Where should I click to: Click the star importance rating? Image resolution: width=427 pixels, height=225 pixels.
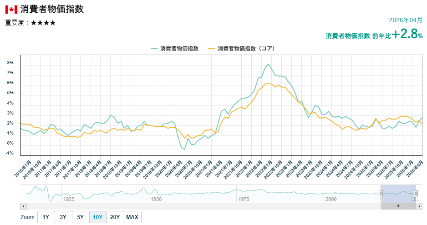[x=43, y=23]
